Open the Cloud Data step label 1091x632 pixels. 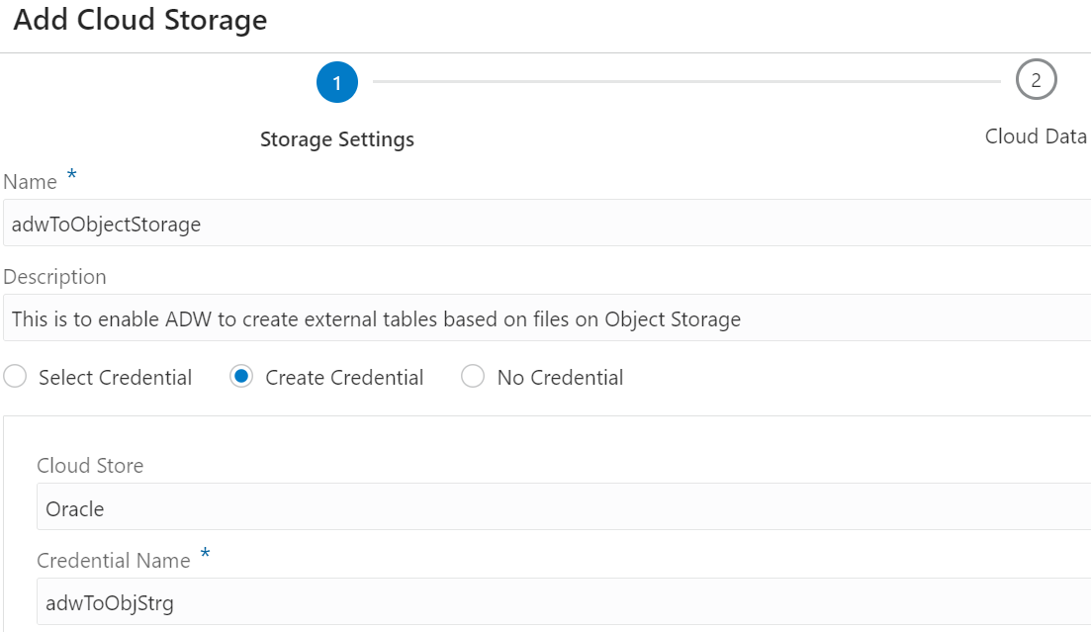[x=1036, y=136]
